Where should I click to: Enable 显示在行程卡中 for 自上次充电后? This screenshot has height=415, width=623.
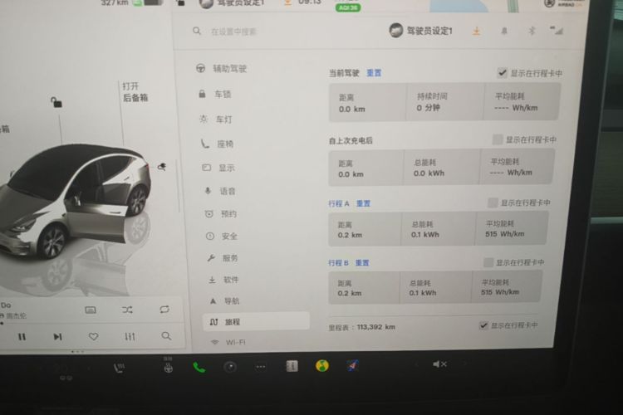[498, 139]
